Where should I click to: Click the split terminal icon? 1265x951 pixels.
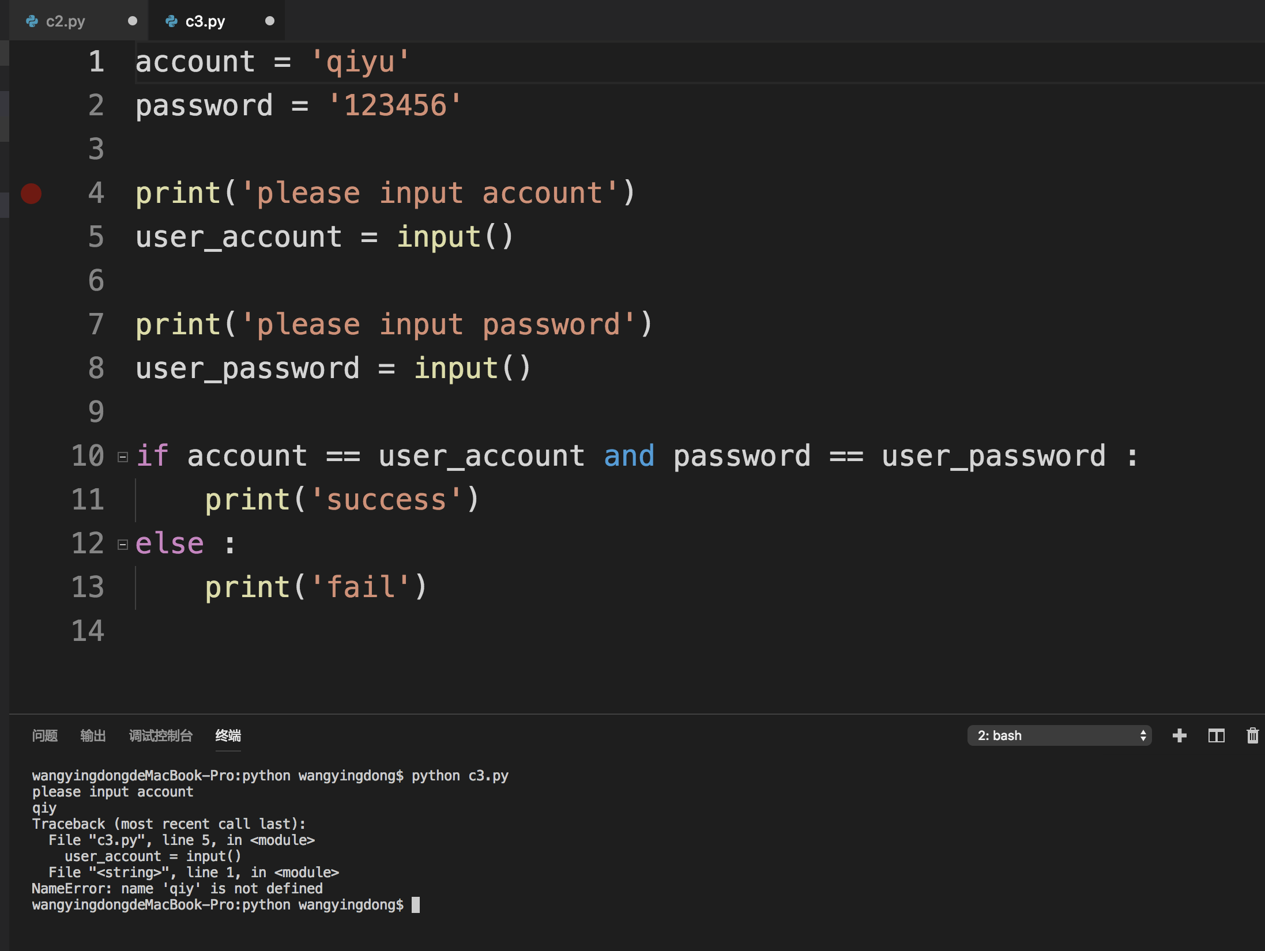coord(1217,735)
